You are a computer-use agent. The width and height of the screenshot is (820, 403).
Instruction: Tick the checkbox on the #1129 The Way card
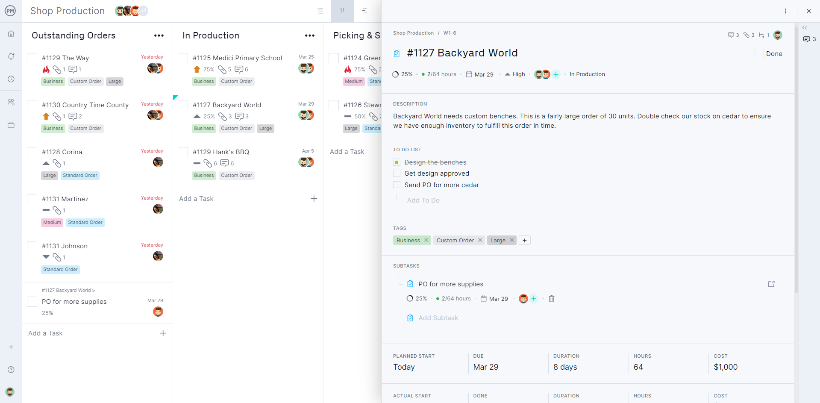tap(32, 58)
